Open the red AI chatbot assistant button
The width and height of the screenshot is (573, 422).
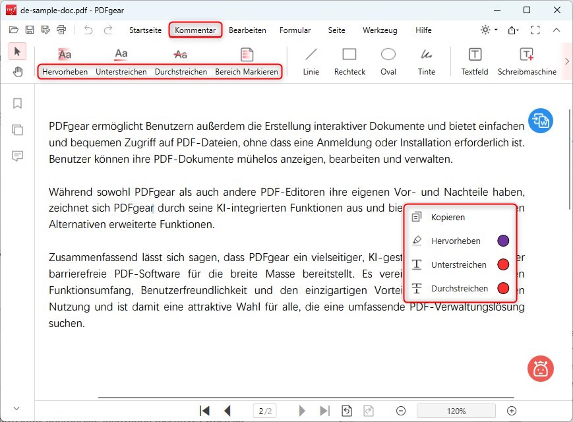pyautogui.click(x=541, y=369)
